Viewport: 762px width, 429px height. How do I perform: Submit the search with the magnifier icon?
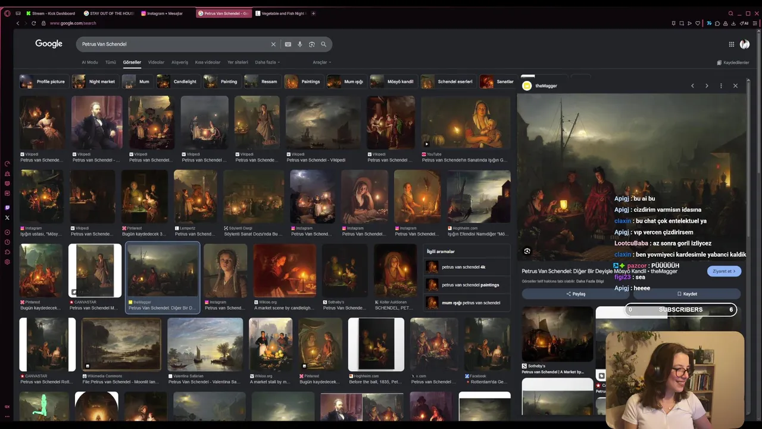coord(323,44)
